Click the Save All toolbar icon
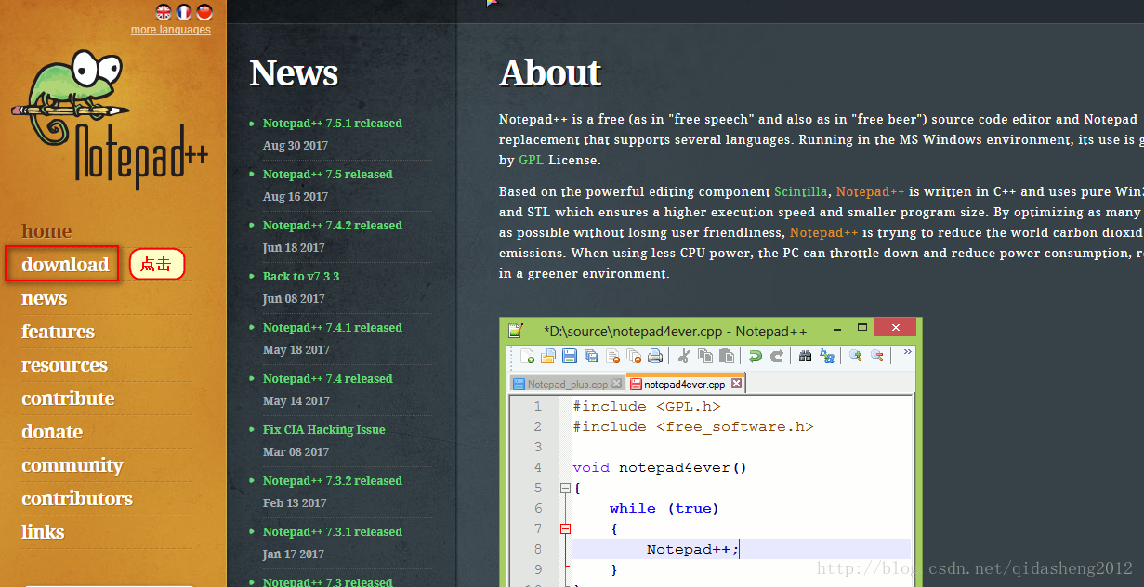Screen dimensions: 1144x587 click(590, 356)
